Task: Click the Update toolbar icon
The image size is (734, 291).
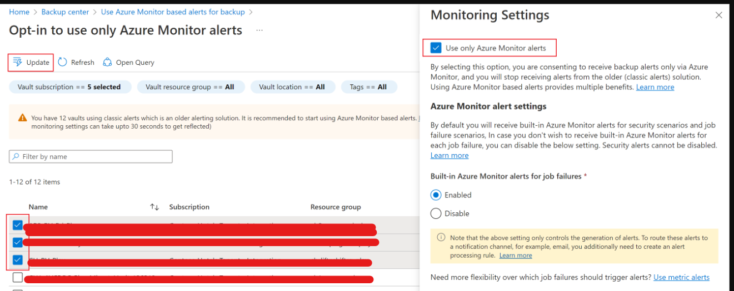Action: 17,62
